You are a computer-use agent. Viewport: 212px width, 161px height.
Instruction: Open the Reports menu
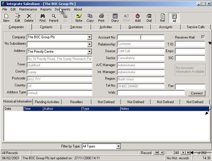[x=46, y=9]
